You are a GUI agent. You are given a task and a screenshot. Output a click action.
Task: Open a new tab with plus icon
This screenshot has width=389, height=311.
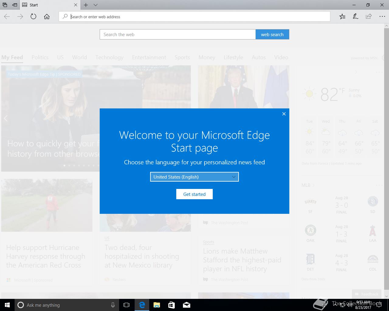tap(86, 5)
